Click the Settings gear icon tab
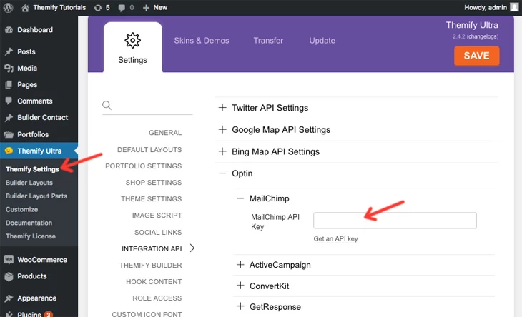Screen dimensions: 522x317 [x=132, y=41]
